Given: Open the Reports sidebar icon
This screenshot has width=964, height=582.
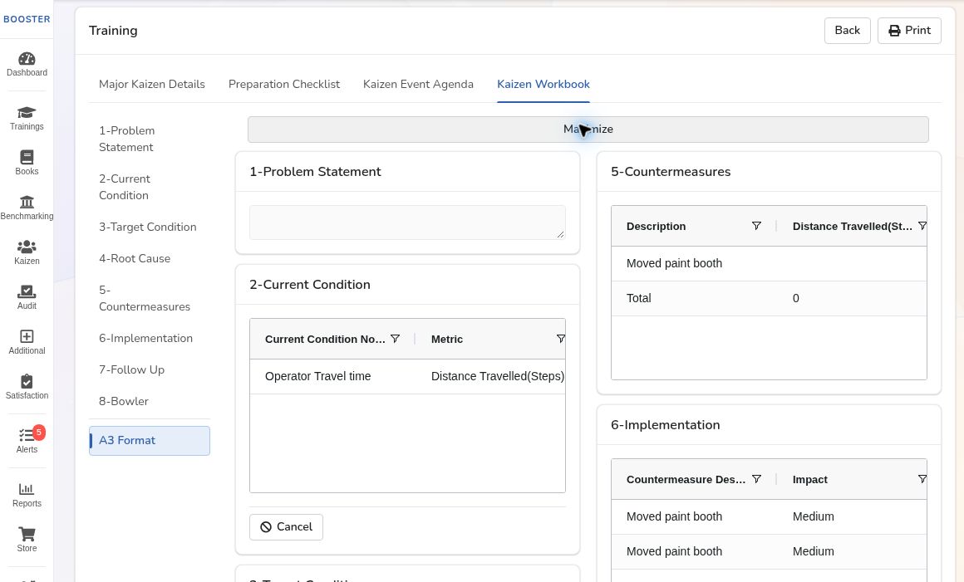Looking at the screenshot, I should 27,496.
